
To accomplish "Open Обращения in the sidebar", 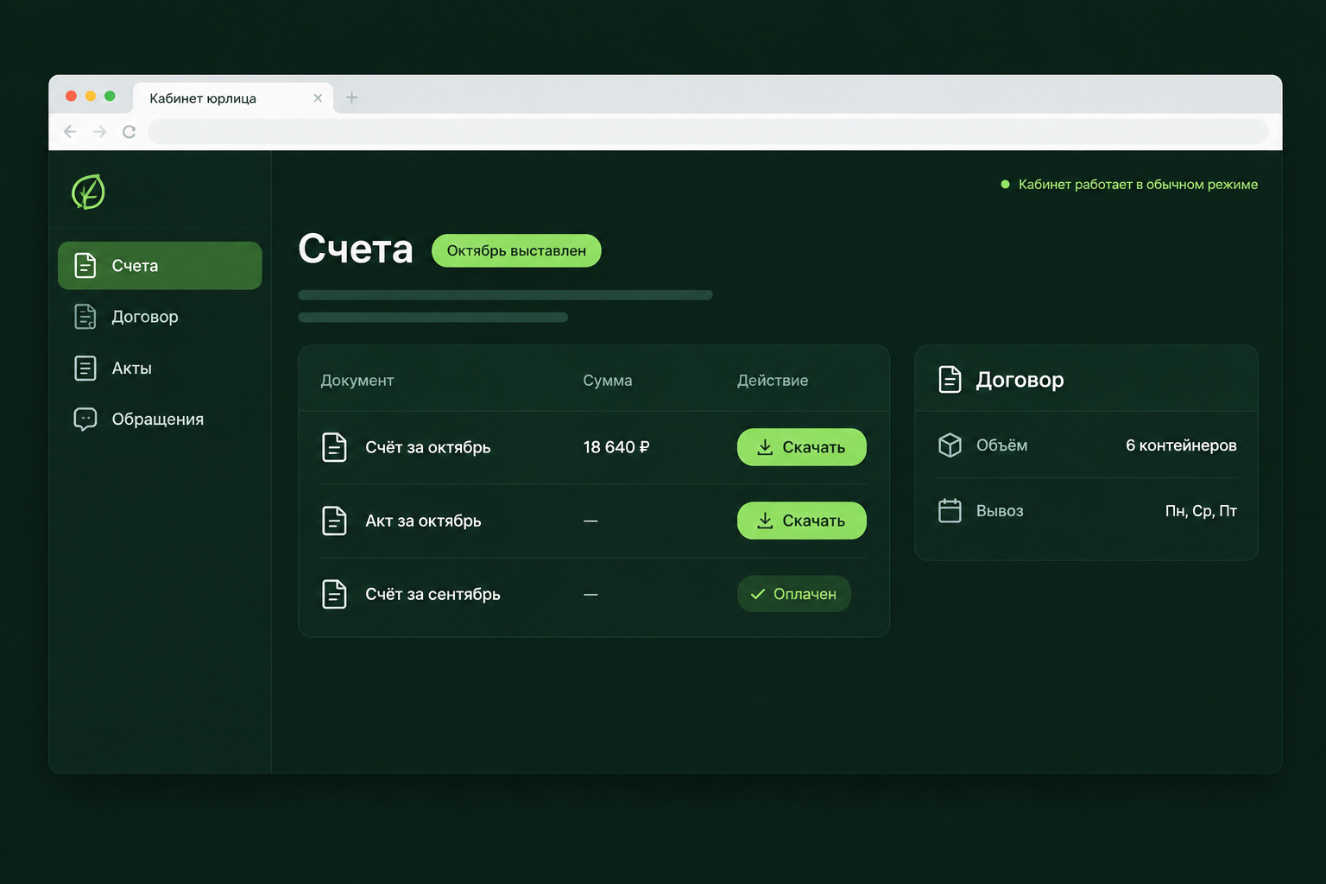I will (160, 419).
